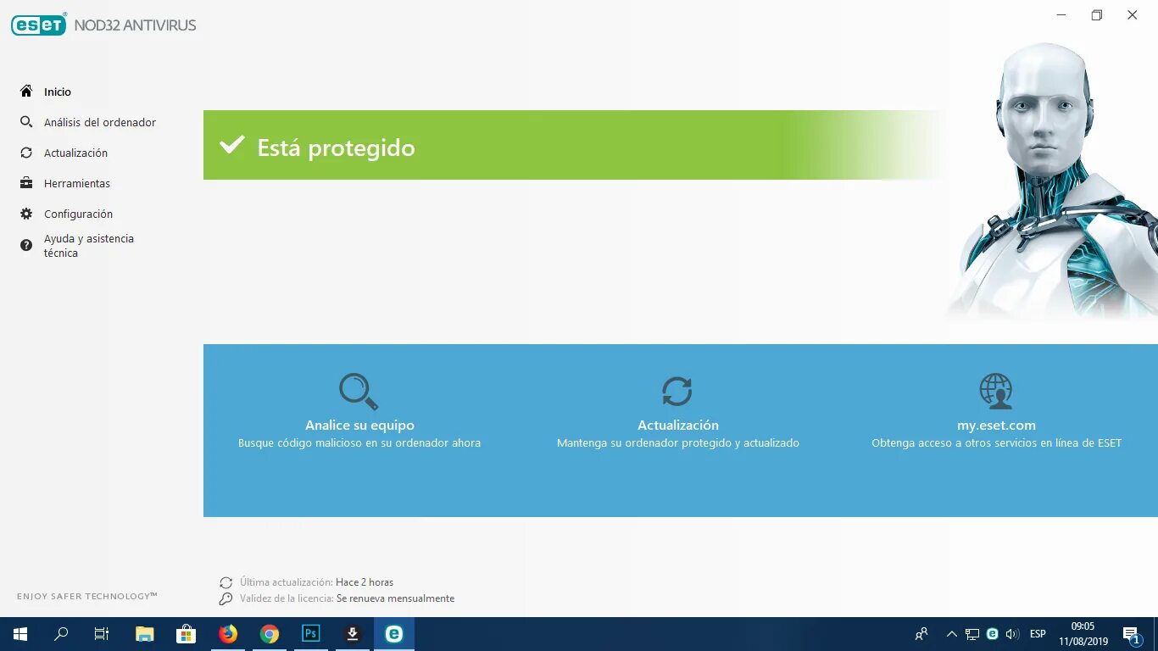Open the download manager taskbar icon
This screenshot has width=1158, height=651.
pyautogui.click(x=353, y=634)
